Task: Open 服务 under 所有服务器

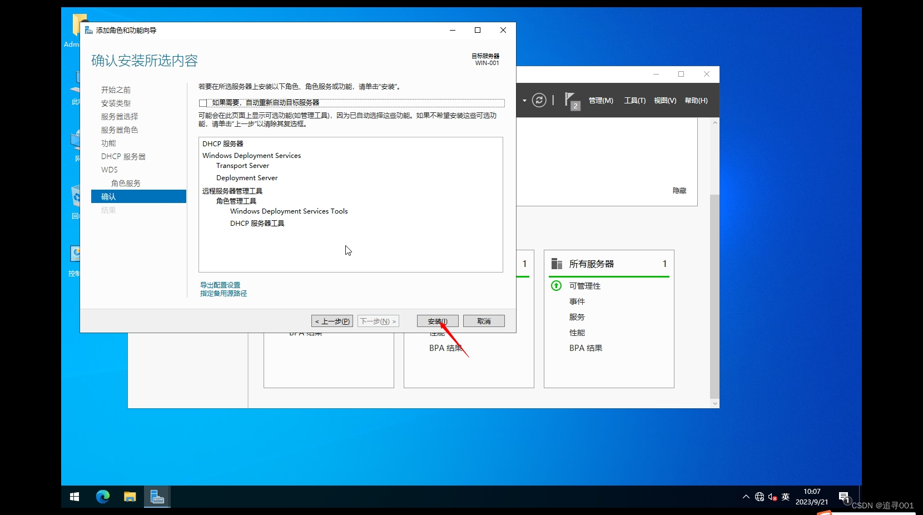Action: tap(577, 317)
